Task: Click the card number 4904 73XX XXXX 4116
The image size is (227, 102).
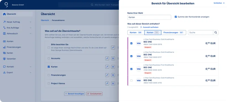Action: coord(153,83)
